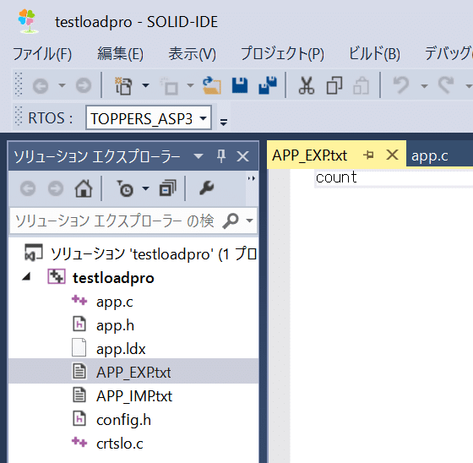Screen dimensions: 473x463
Task: Toggle pin on the Solution Explorer panel
Action: point(221,156)
